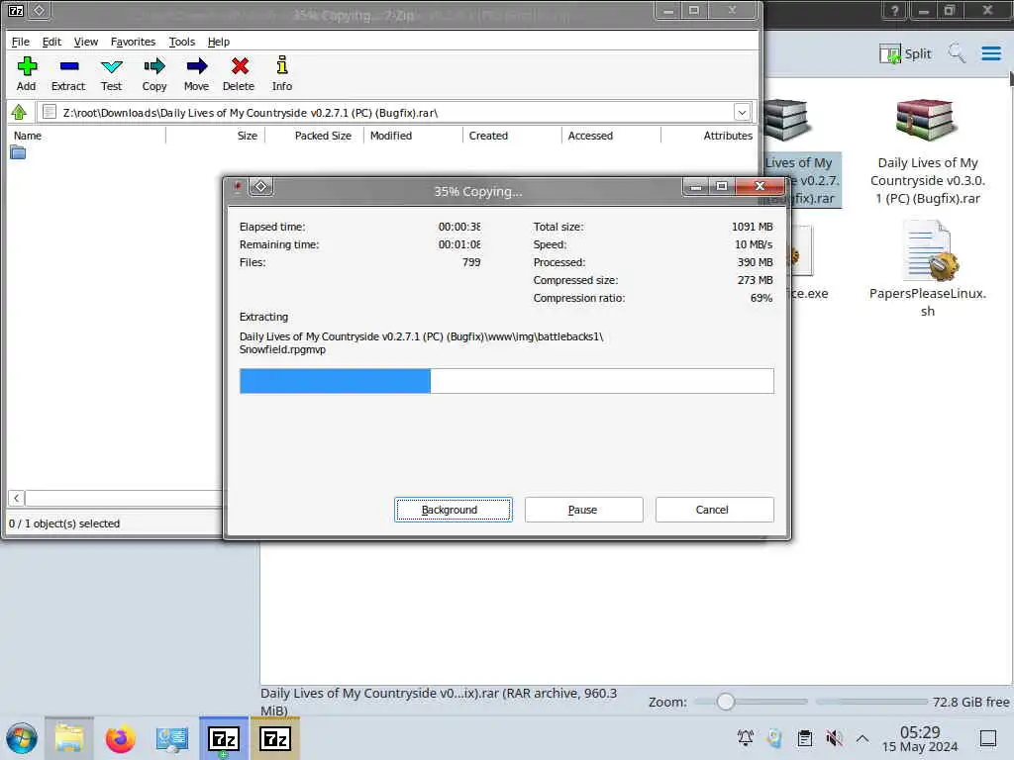Click the Delete toolbar icon
Viewport: 1014px width, 760px height.
pyautogui.click(x=239, y=74)
